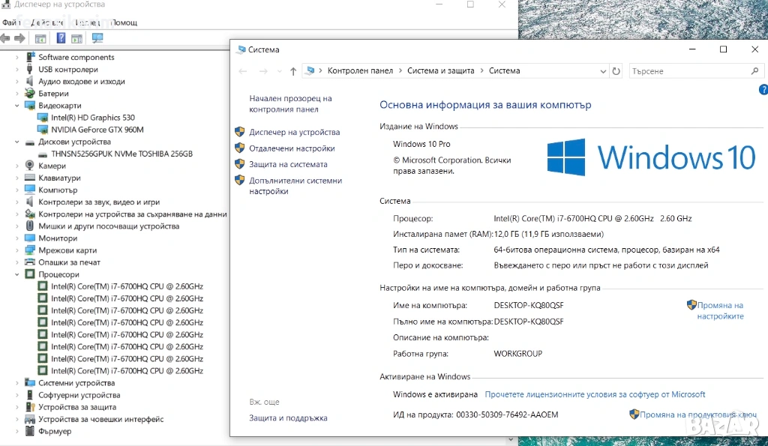Select the TOSHIBA 256GB NVMe disk
The image size is (768, 446).
click(x=121, y=154)
